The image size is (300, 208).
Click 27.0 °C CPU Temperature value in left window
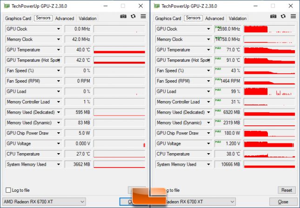(x=78, y=154)
